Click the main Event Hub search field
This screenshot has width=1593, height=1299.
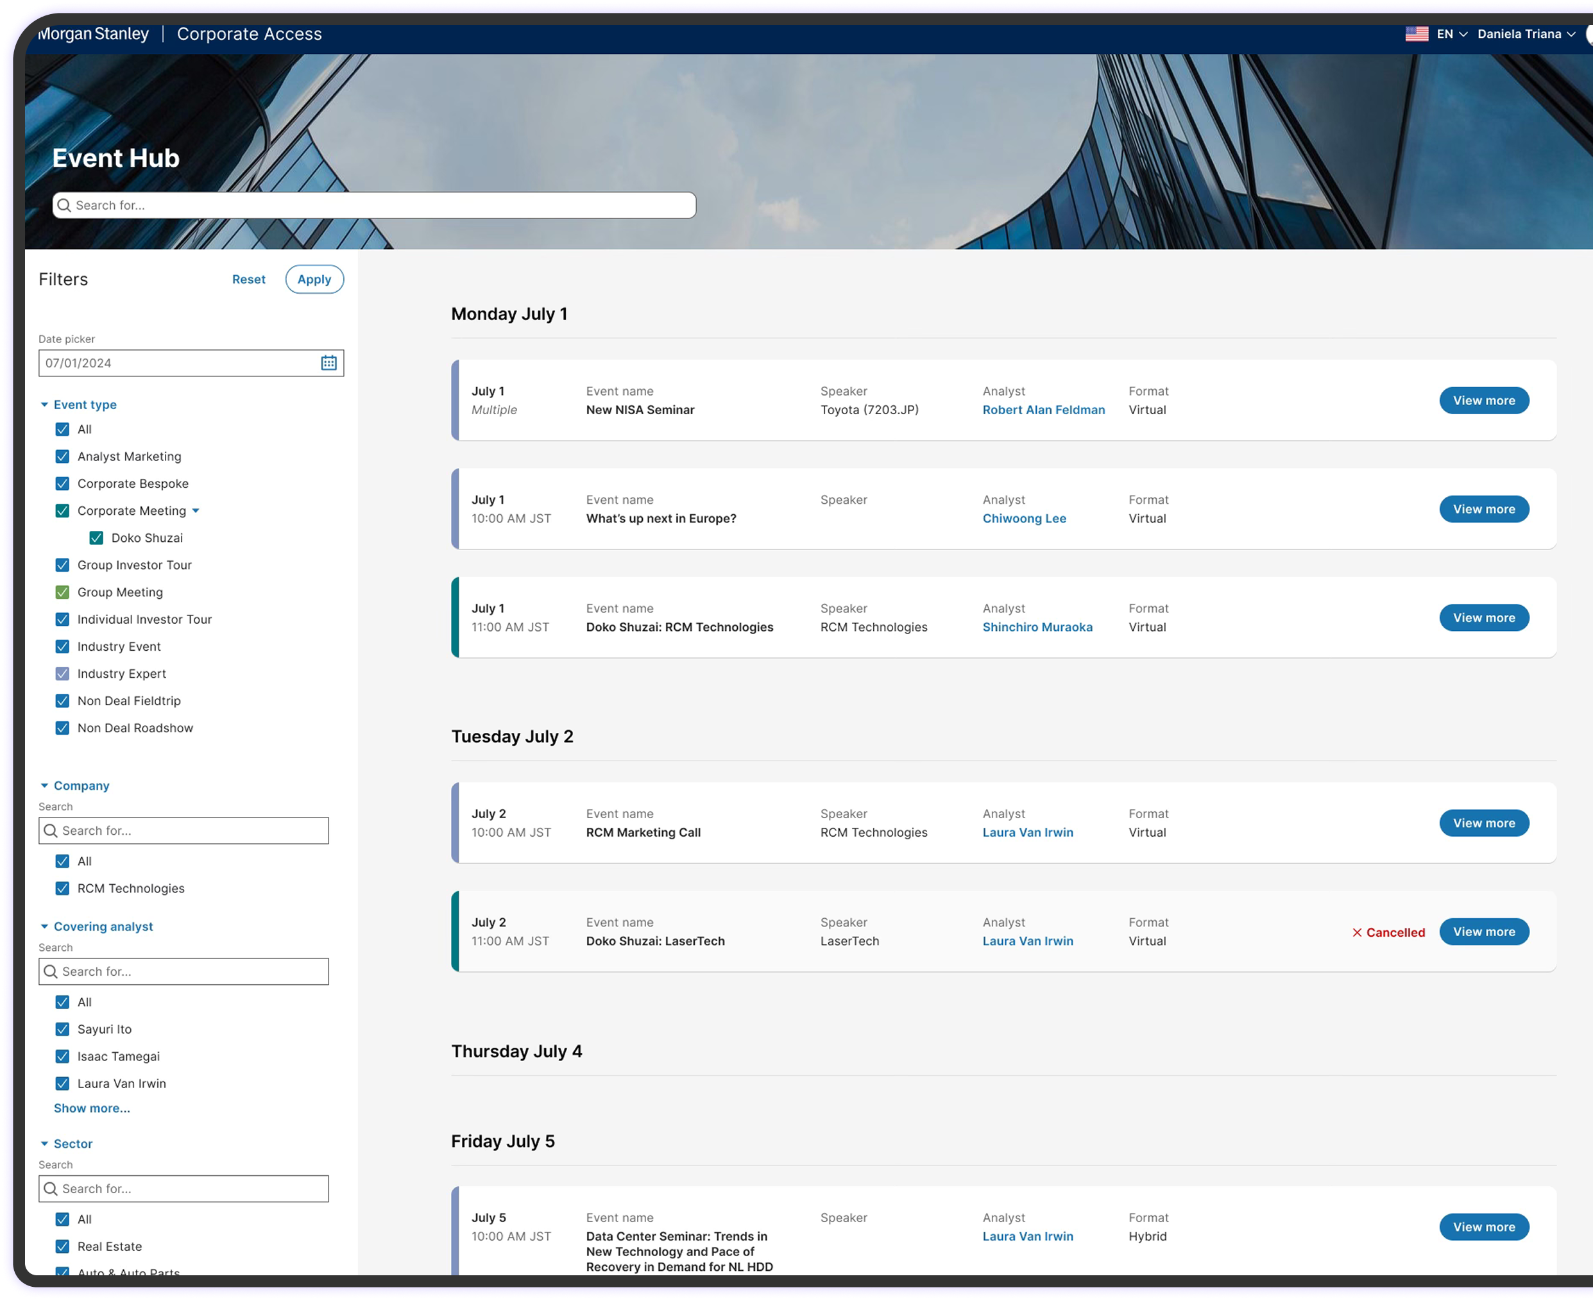coord(374,205)
